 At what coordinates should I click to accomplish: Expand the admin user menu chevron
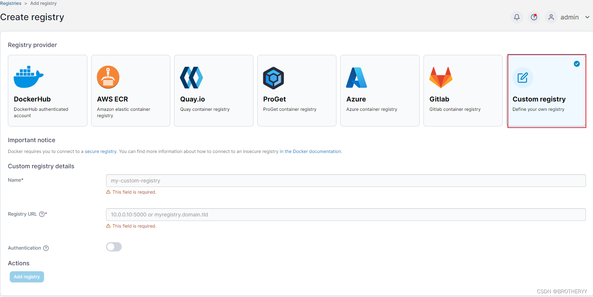[x=587, y=17]
